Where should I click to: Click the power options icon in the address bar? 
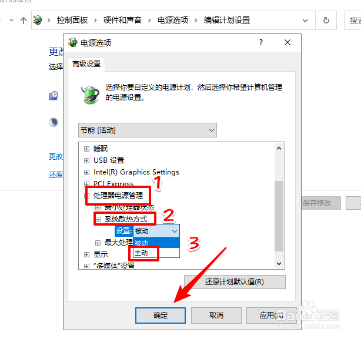click(x=38, y=20)
